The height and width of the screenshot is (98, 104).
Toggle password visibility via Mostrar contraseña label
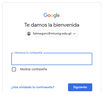click(x=33, y=69)
